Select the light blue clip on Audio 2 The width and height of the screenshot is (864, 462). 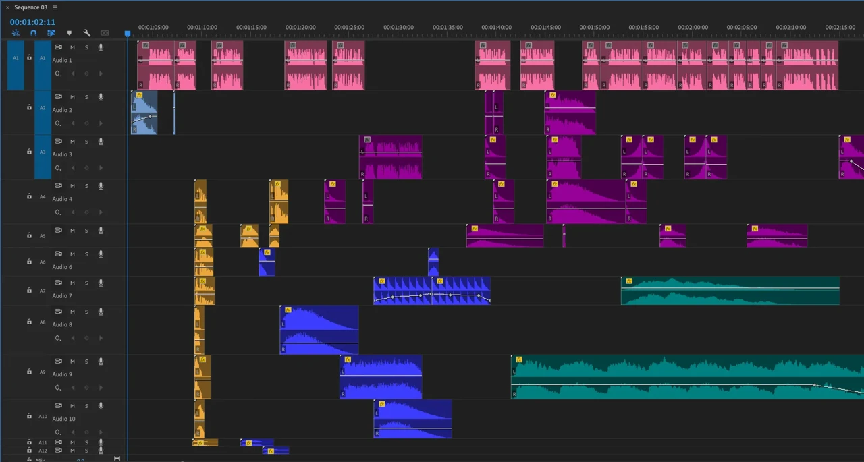click(x=144, y=113)
